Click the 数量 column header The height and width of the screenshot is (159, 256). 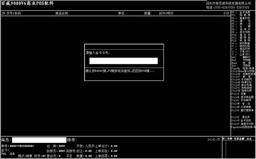coord(147,13)
